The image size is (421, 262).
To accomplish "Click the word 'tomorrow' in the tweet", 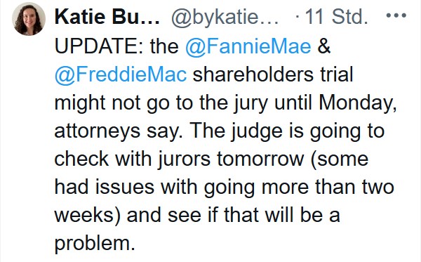I will [x=260, y=159].
